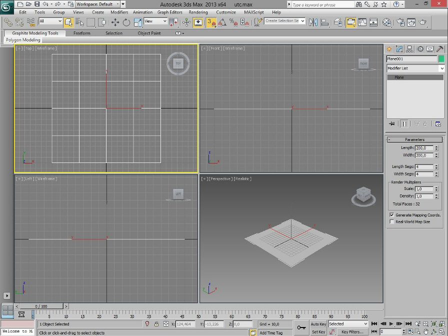Screen dimensions: 448x336
Task: Open the Hierarchy panel tab
Action: 409,49
